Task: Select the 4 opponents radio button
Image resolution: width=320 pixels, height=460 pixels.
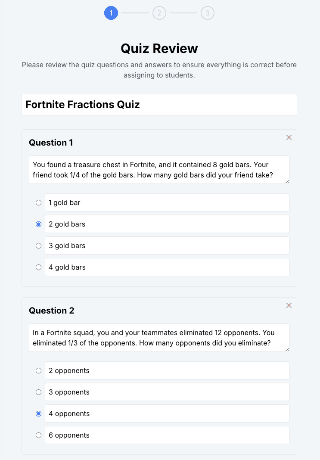Action: coord(38,413)
